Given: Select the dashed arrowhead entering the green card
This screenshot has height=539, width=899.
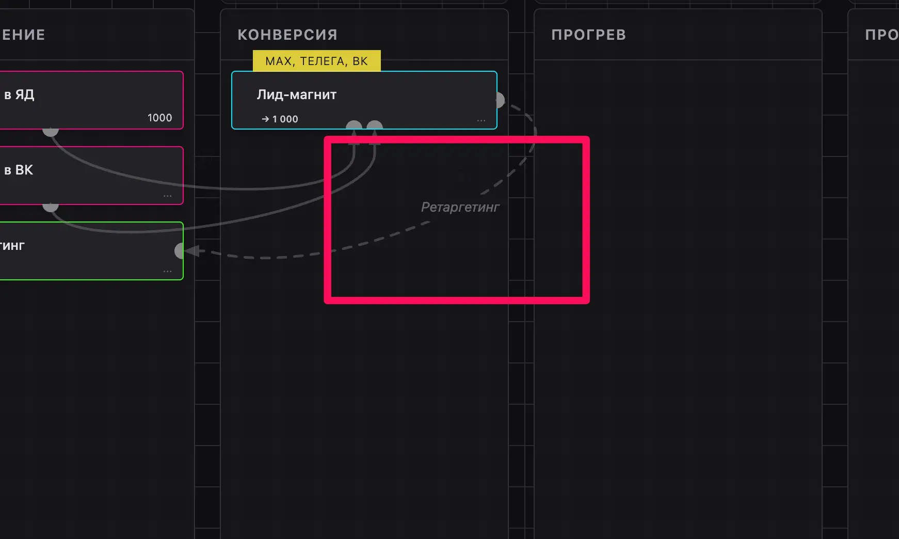Looking at the screenshot, I should pyautogui.click(x=192, y=251).
